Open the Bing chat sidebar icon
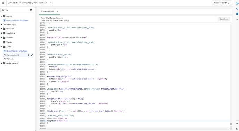This screenshot has width=239, height=131. click(x=237, y=3)
